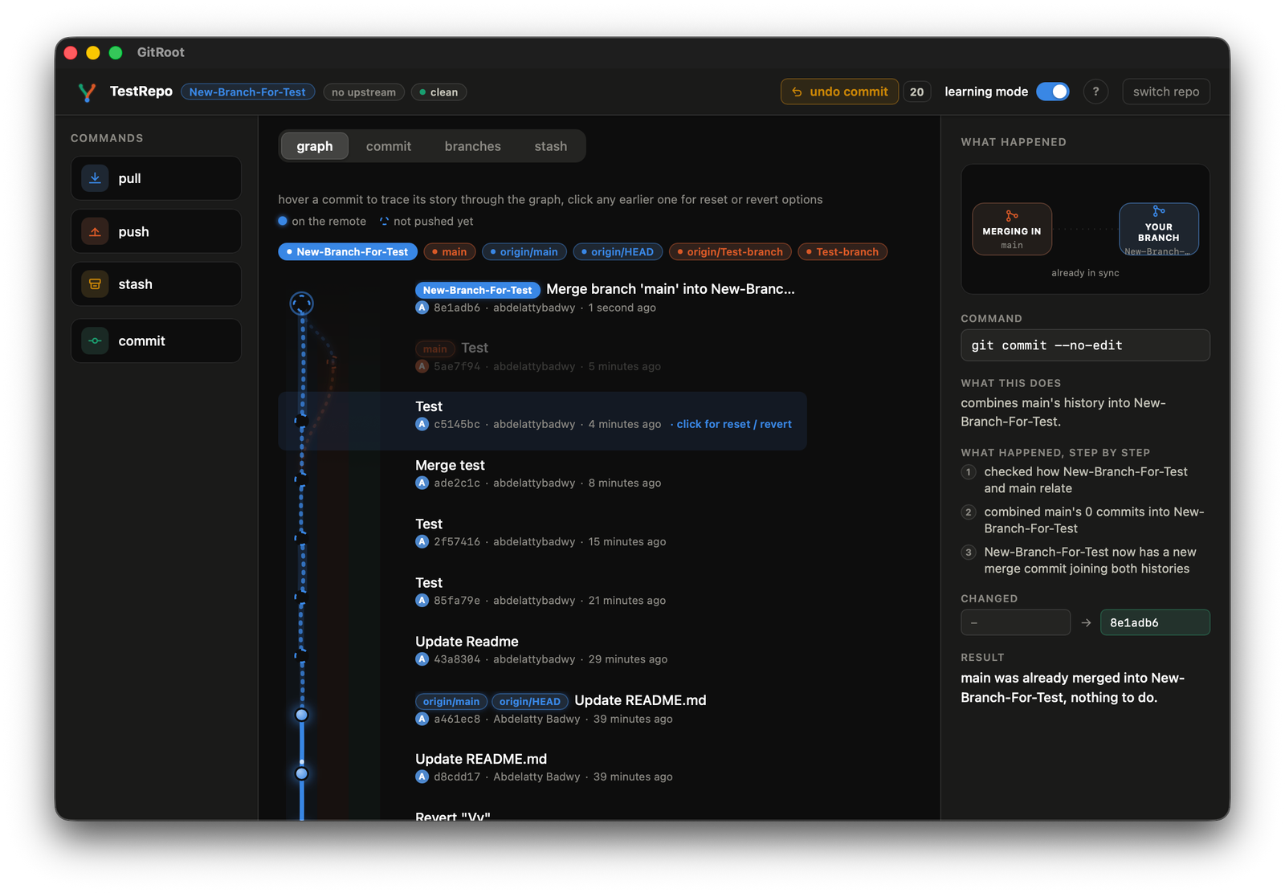Select the origin/Test-branch filter pill
Image resolution: width=1285 pixels, height=893 pixels.
pyautogui.click(x=730, y=252)
